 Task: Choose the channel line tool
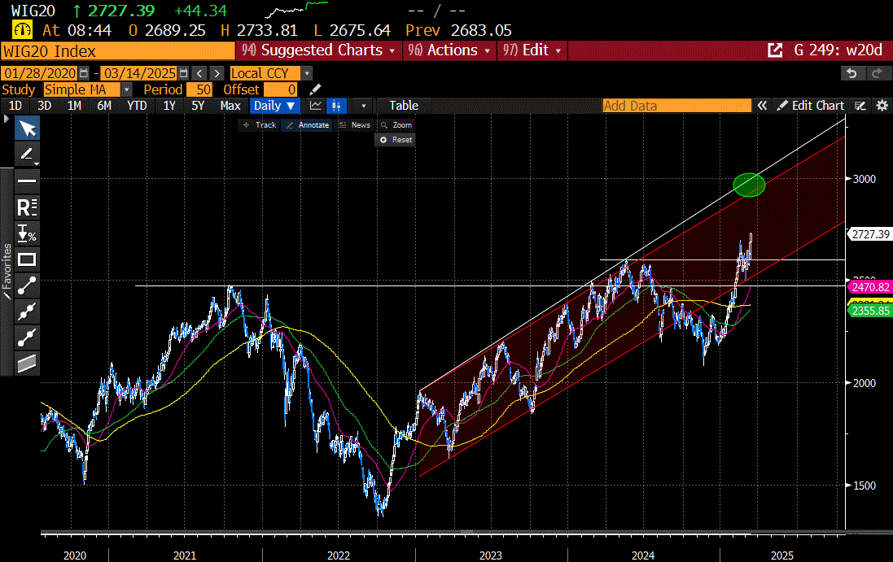click(27, 338)
